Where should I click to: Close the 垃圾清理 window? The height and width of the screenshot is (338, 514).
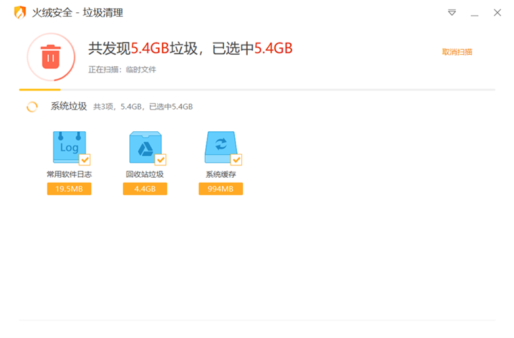coord(497,12)
